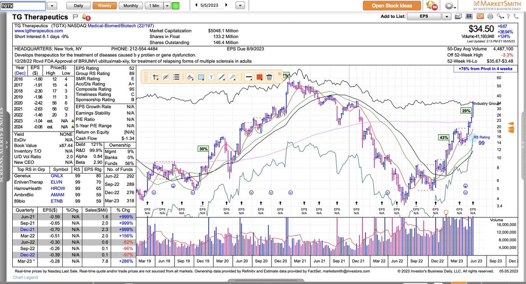This screenshot has width=526, height=284.
Task: Open the Medical-Biomed/Biotech industry group link
Action: click(x=121, y=26)
